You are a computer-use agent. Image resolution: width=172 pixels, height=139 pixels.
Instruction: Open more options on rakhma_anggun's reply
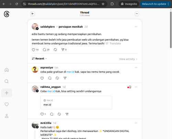point(136,87)
